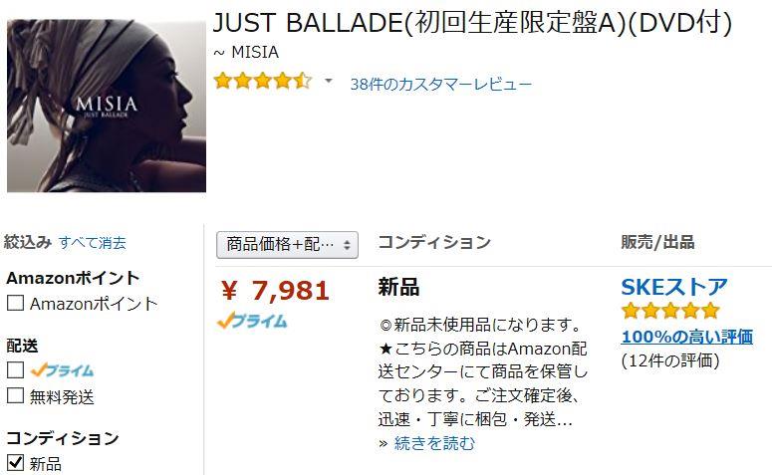Click the SKEストア seller star rating
This screenshot has width=772, height=475.
670,311
